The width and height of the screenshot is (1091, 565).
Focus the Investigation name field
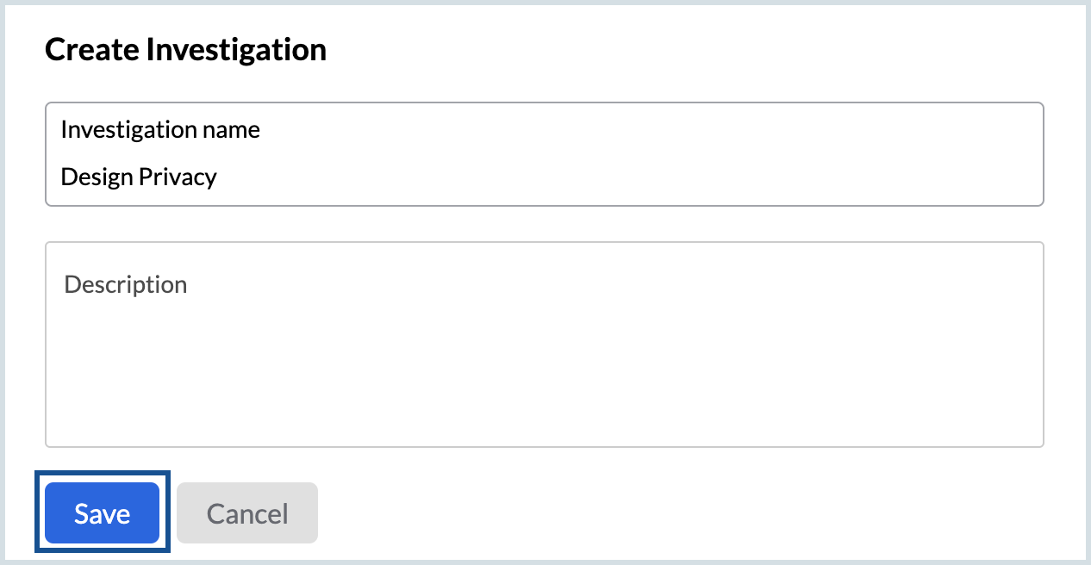(x=545, y=154)
